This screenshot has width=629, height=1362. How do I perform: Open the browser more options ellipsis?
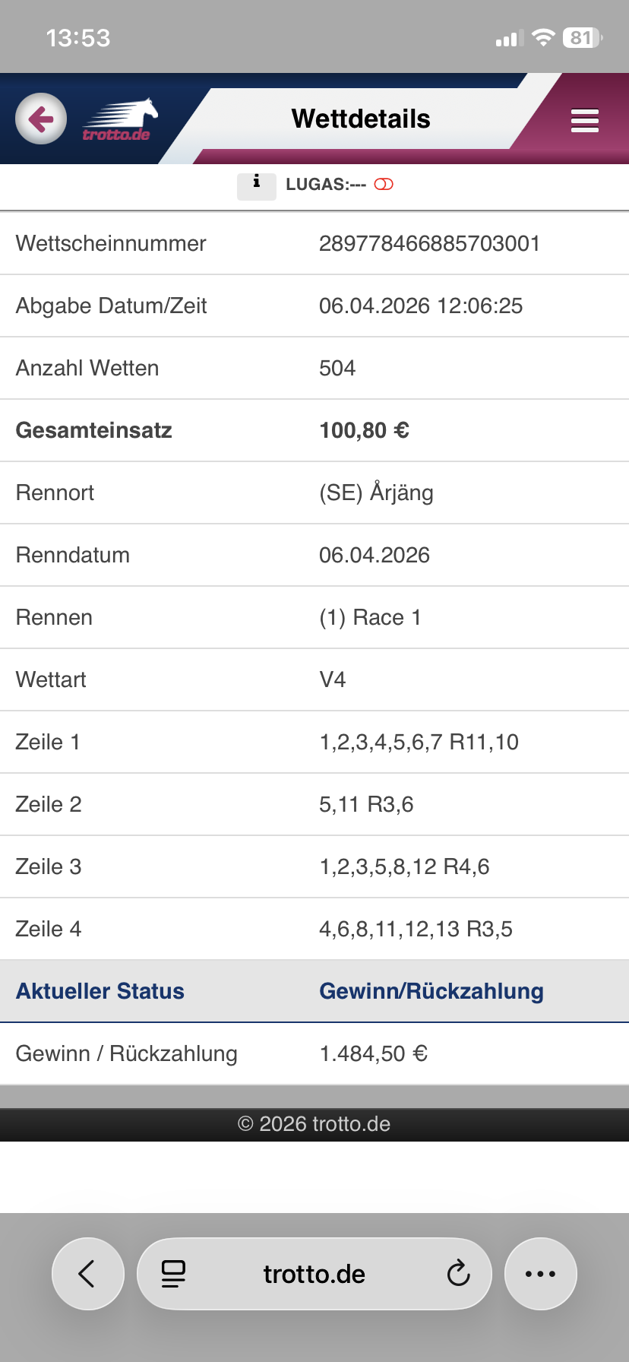click(x=540, y=1274)
